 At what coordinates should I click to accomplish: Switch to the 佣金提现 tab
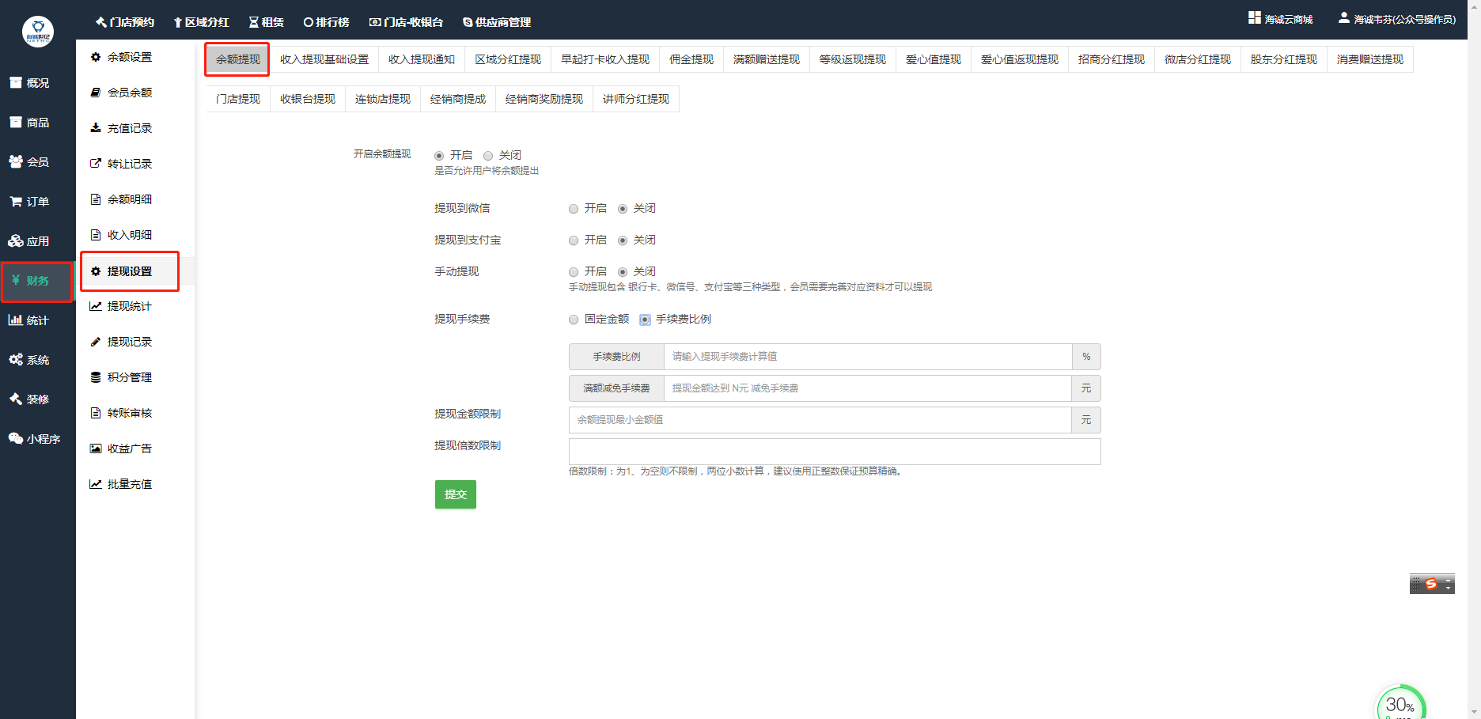691,59
